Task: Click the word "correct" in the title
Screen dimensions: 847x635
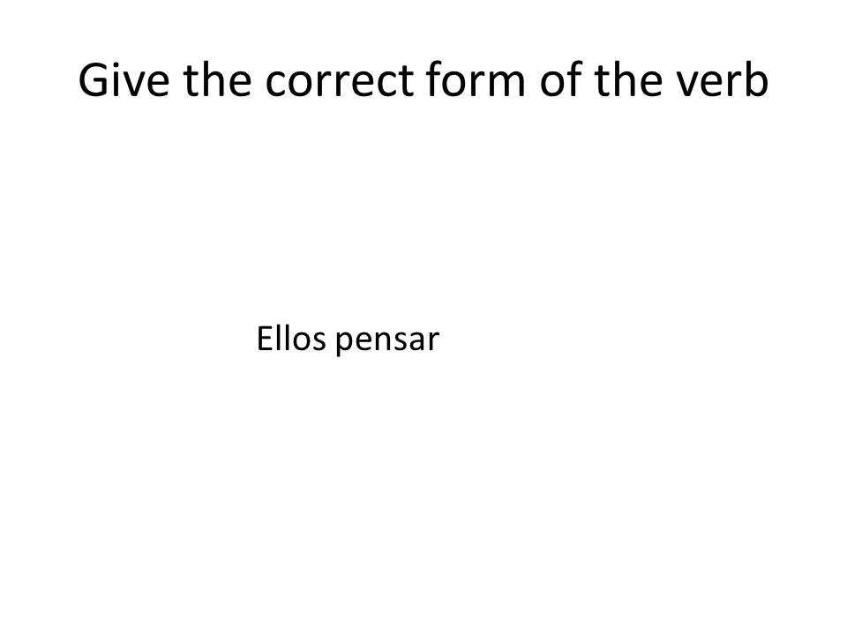Action: pyautogui.click(x=339, y=80)
